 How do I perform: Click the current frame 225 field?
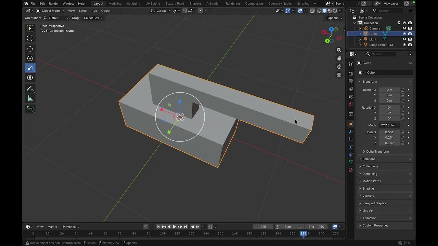tap(263, 227)
